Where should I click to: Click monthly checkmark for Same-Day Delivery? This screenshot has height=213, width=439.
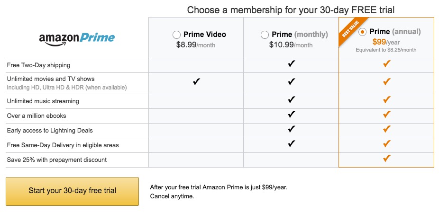click(292, 144)
